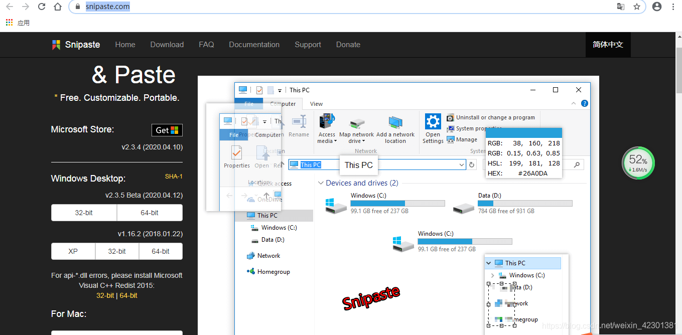This screenshot has height=335, width=682.
Task: Open the Home nav item
Action: pos(125,45)
